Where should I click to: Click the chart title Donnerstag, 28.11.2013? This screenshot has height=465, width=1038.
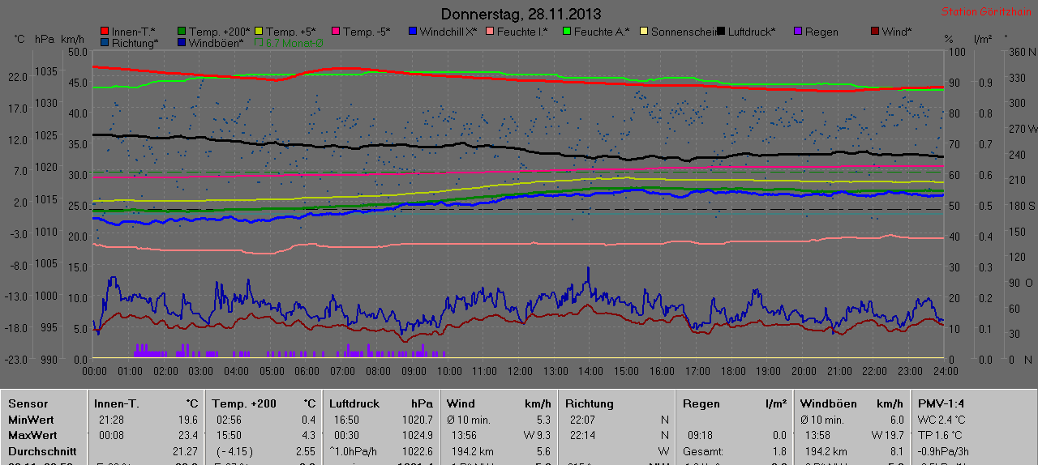[x=521, y=14]
